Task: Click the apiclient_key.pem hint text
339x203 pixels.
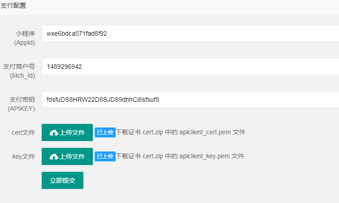Action: click(204, 156)
